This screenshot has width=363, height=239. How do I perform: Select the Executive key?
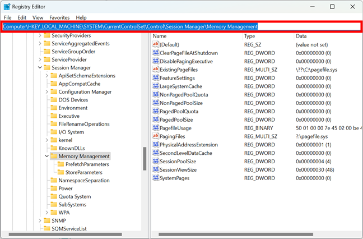(x=69, y=116)
